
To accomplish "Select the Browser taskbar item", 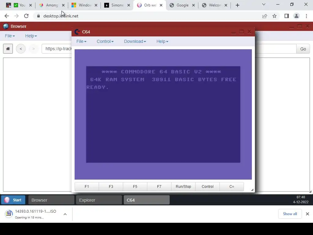I will [x=51, y=200].
